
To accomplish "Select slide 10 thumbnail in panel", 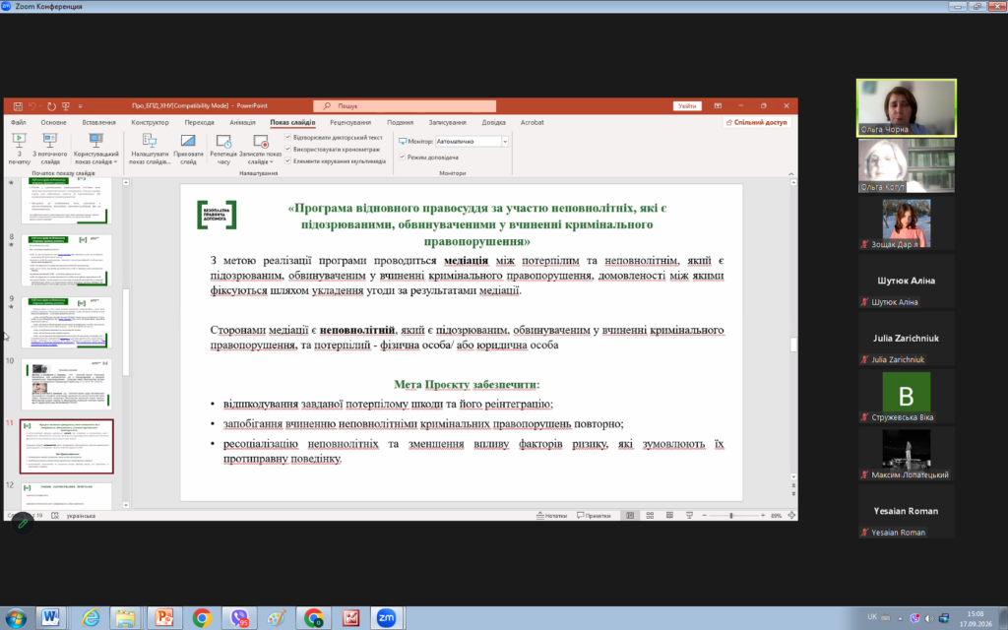I will pyautogui.click(x=66, y=385).
